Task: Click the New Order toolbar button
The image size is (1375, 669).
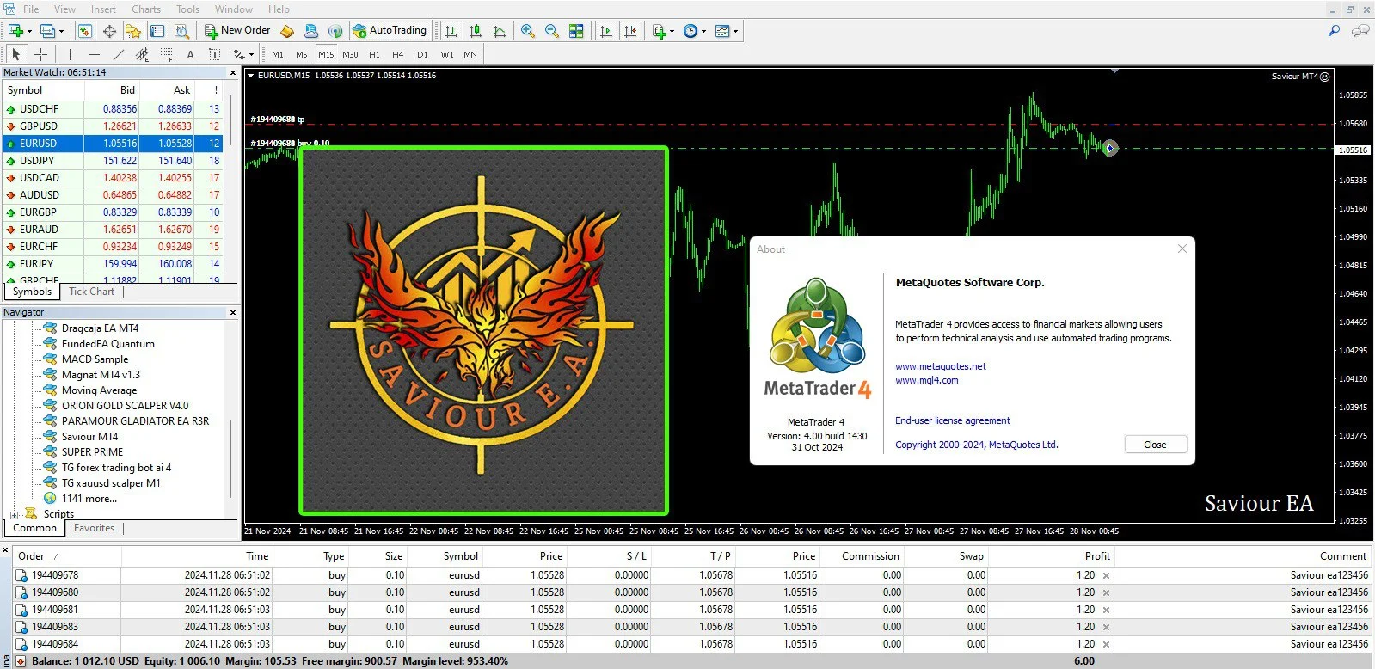Action: tap(238, 30)
